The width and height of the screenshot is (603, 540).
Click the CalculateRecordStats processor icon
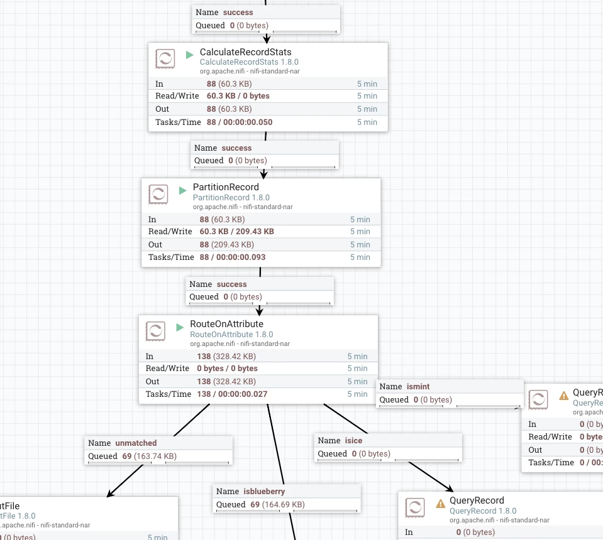(x=165, y=59)
